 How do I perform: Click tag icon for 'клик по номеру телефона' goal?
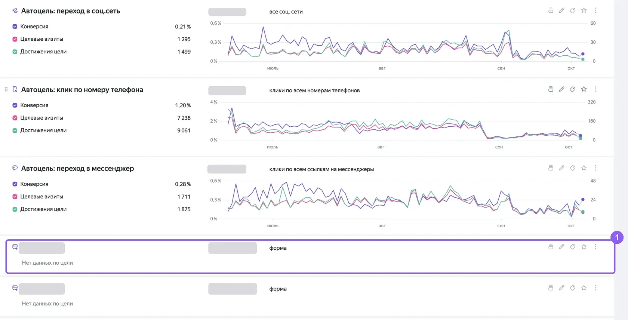(x=572, y=89)
